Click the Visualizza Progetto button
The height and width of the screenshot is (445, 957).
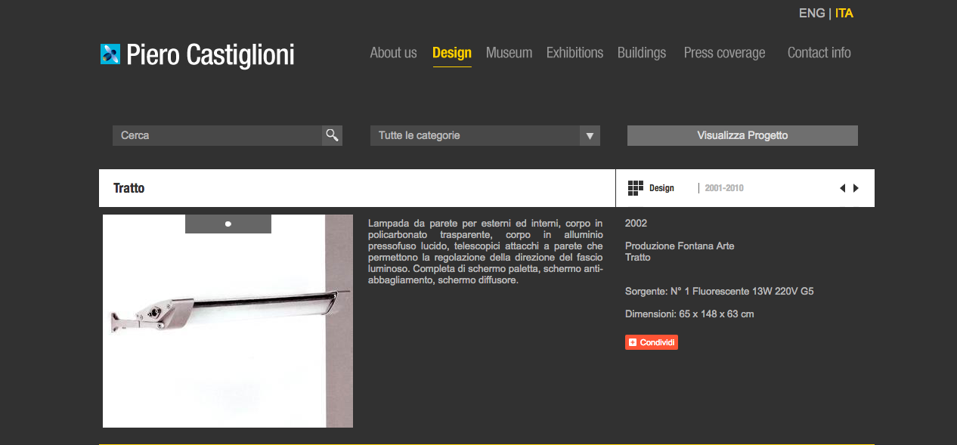742,136
